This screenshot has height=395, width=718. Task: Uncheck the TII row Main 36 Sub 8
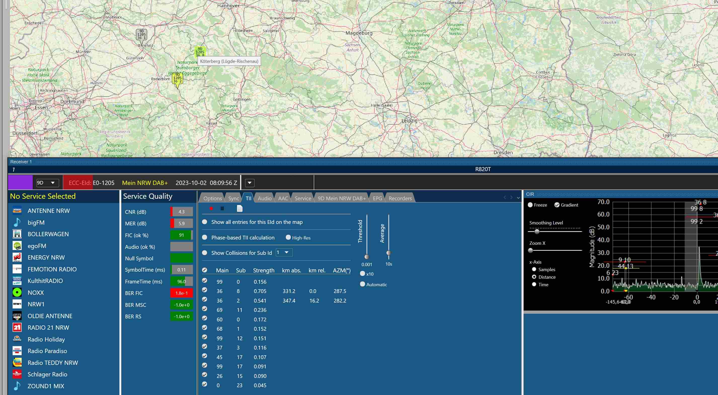[205, 290]
